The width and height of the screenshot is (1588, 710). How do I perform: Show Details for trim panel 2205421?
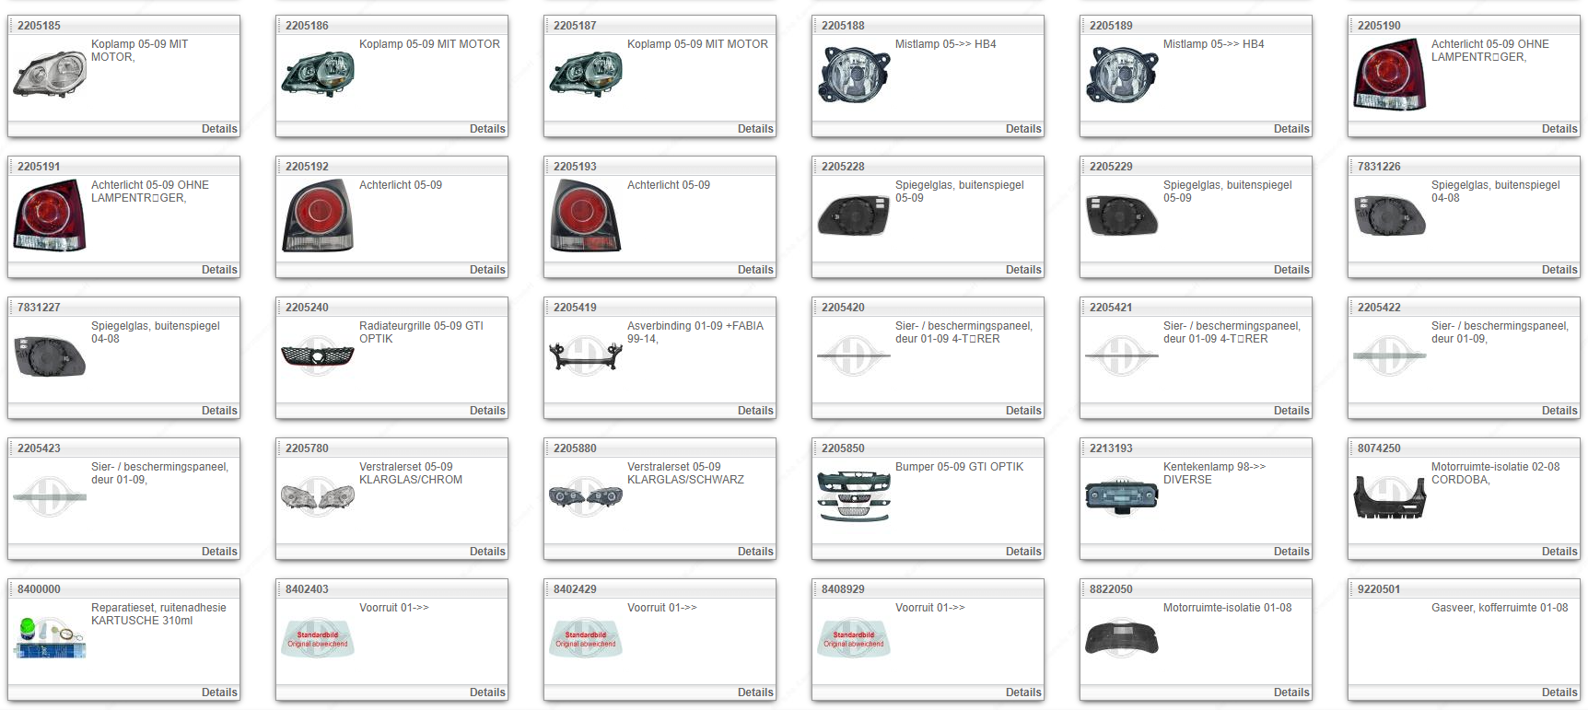coord(1290,411)
